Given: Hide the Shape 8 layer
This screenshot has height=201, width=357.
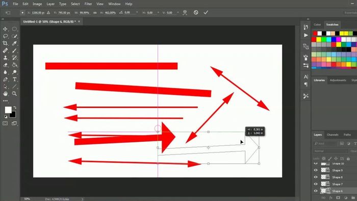Looking at the screenshot, I should coord(316,177).
